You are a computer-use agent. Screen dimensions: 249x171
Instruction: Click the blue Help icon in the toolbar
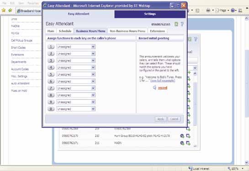[233, 10]
